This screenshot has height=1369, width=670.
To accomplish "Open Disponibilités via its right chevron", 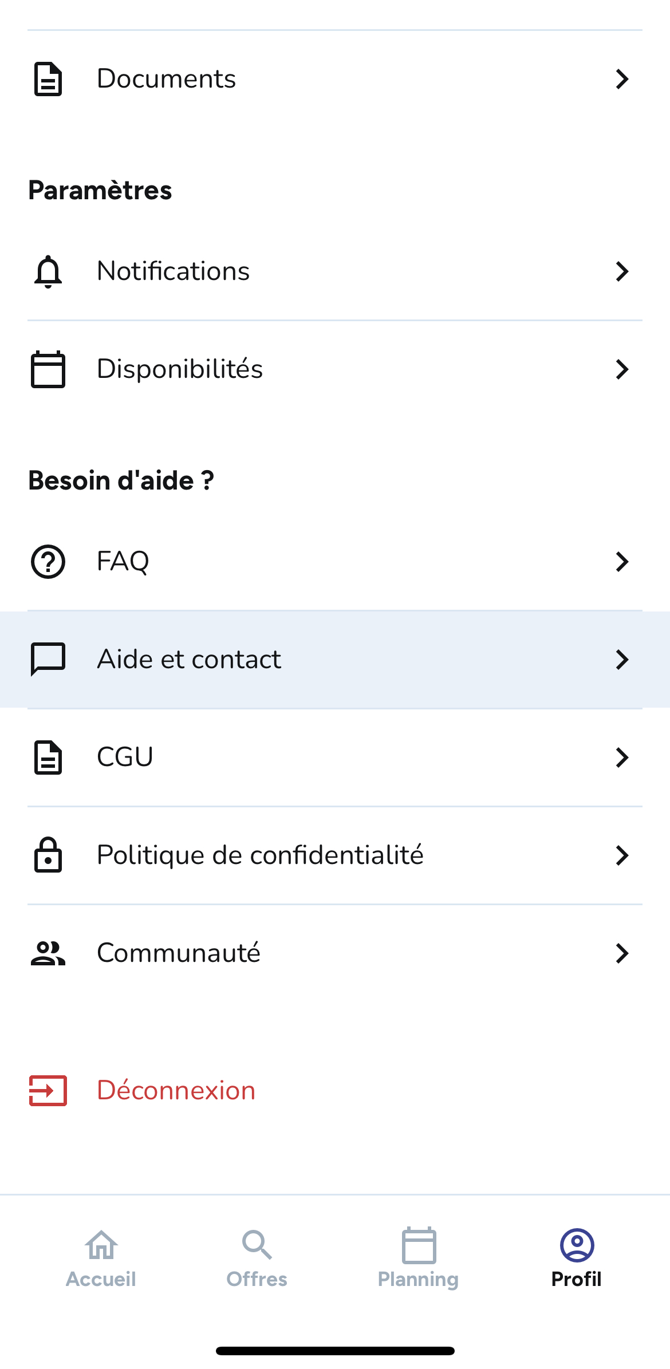I will click(622, 369).
